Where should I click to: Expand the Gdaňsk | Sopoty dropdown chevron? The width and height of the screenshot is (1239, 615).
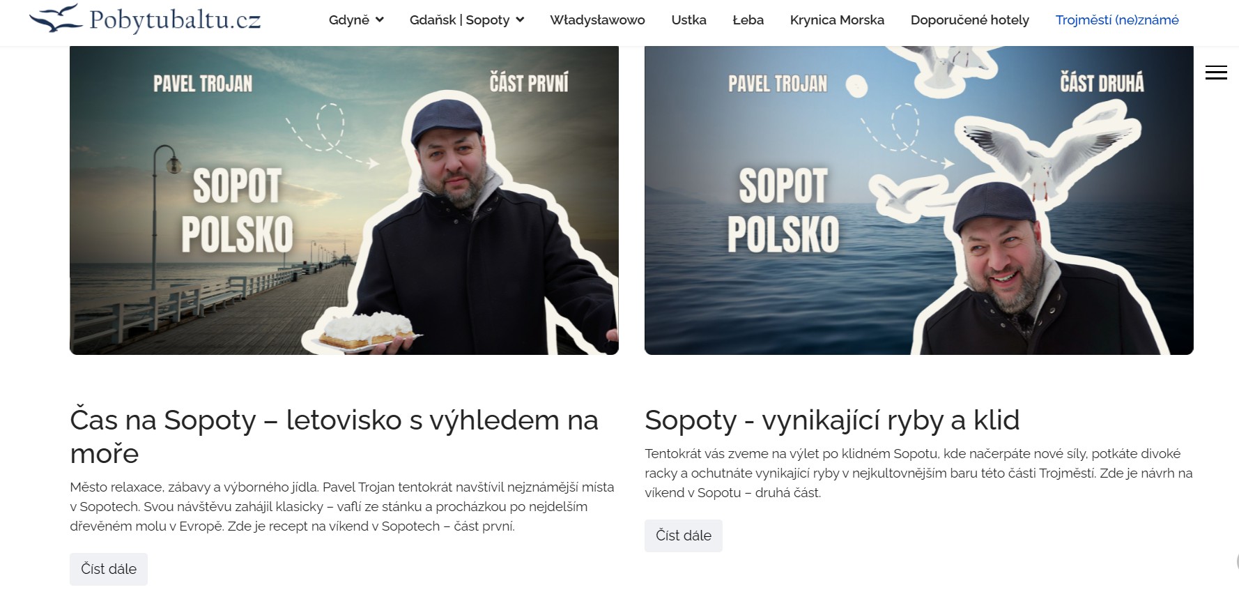pyautogui.click(x=520, y=20)
